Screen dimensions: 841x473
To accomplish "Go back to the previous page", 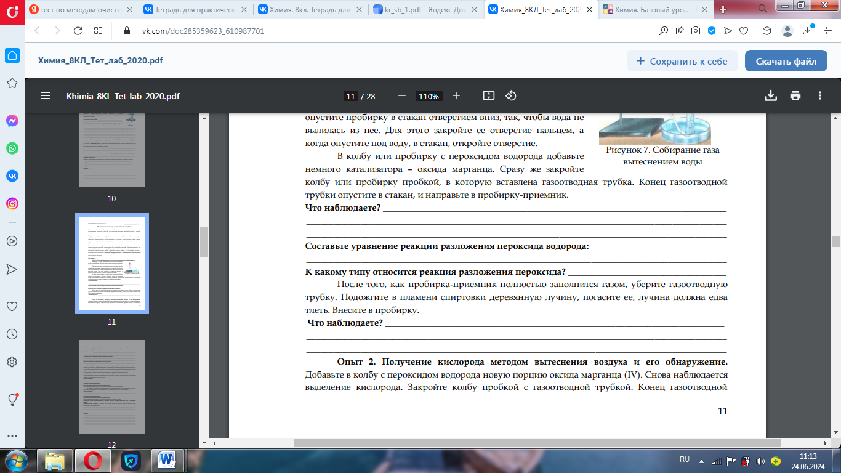I will (x=36, y=31).
